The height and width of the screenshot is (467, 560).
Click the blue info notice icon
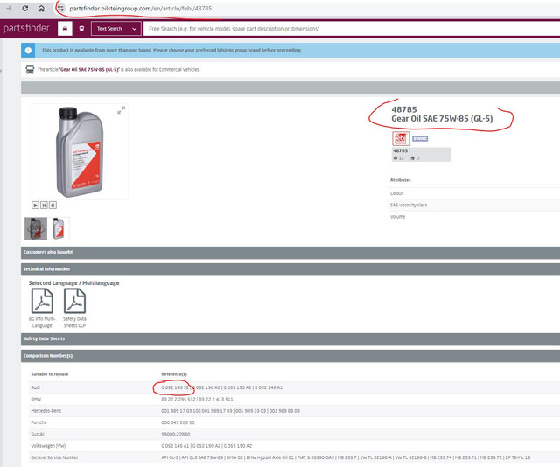[x=28, y=51]
